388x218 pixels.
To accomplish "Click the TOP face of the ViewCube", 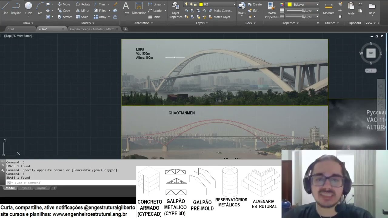I will tap(371, 53).
